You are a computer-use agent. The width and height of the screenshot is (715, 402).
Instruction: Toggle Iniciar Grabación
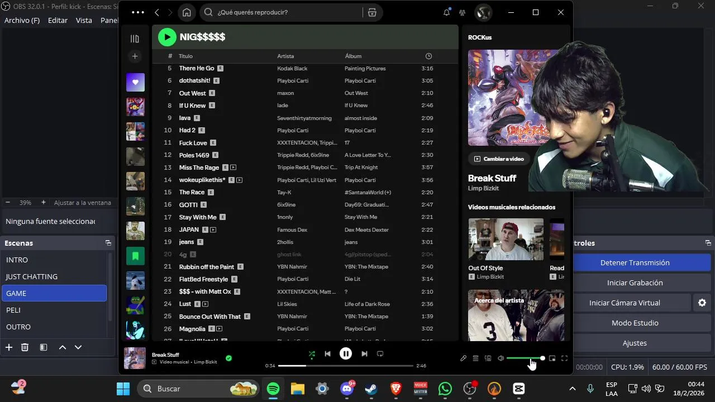[x=635, y=283]
